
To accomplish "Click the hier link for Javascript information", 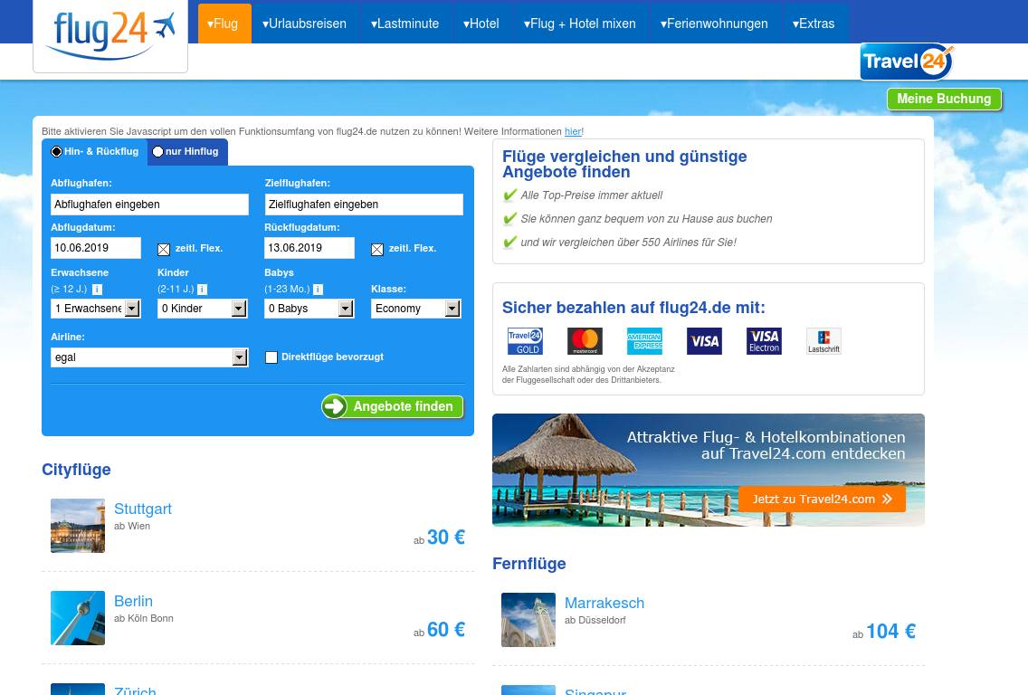I will (572, 132).
